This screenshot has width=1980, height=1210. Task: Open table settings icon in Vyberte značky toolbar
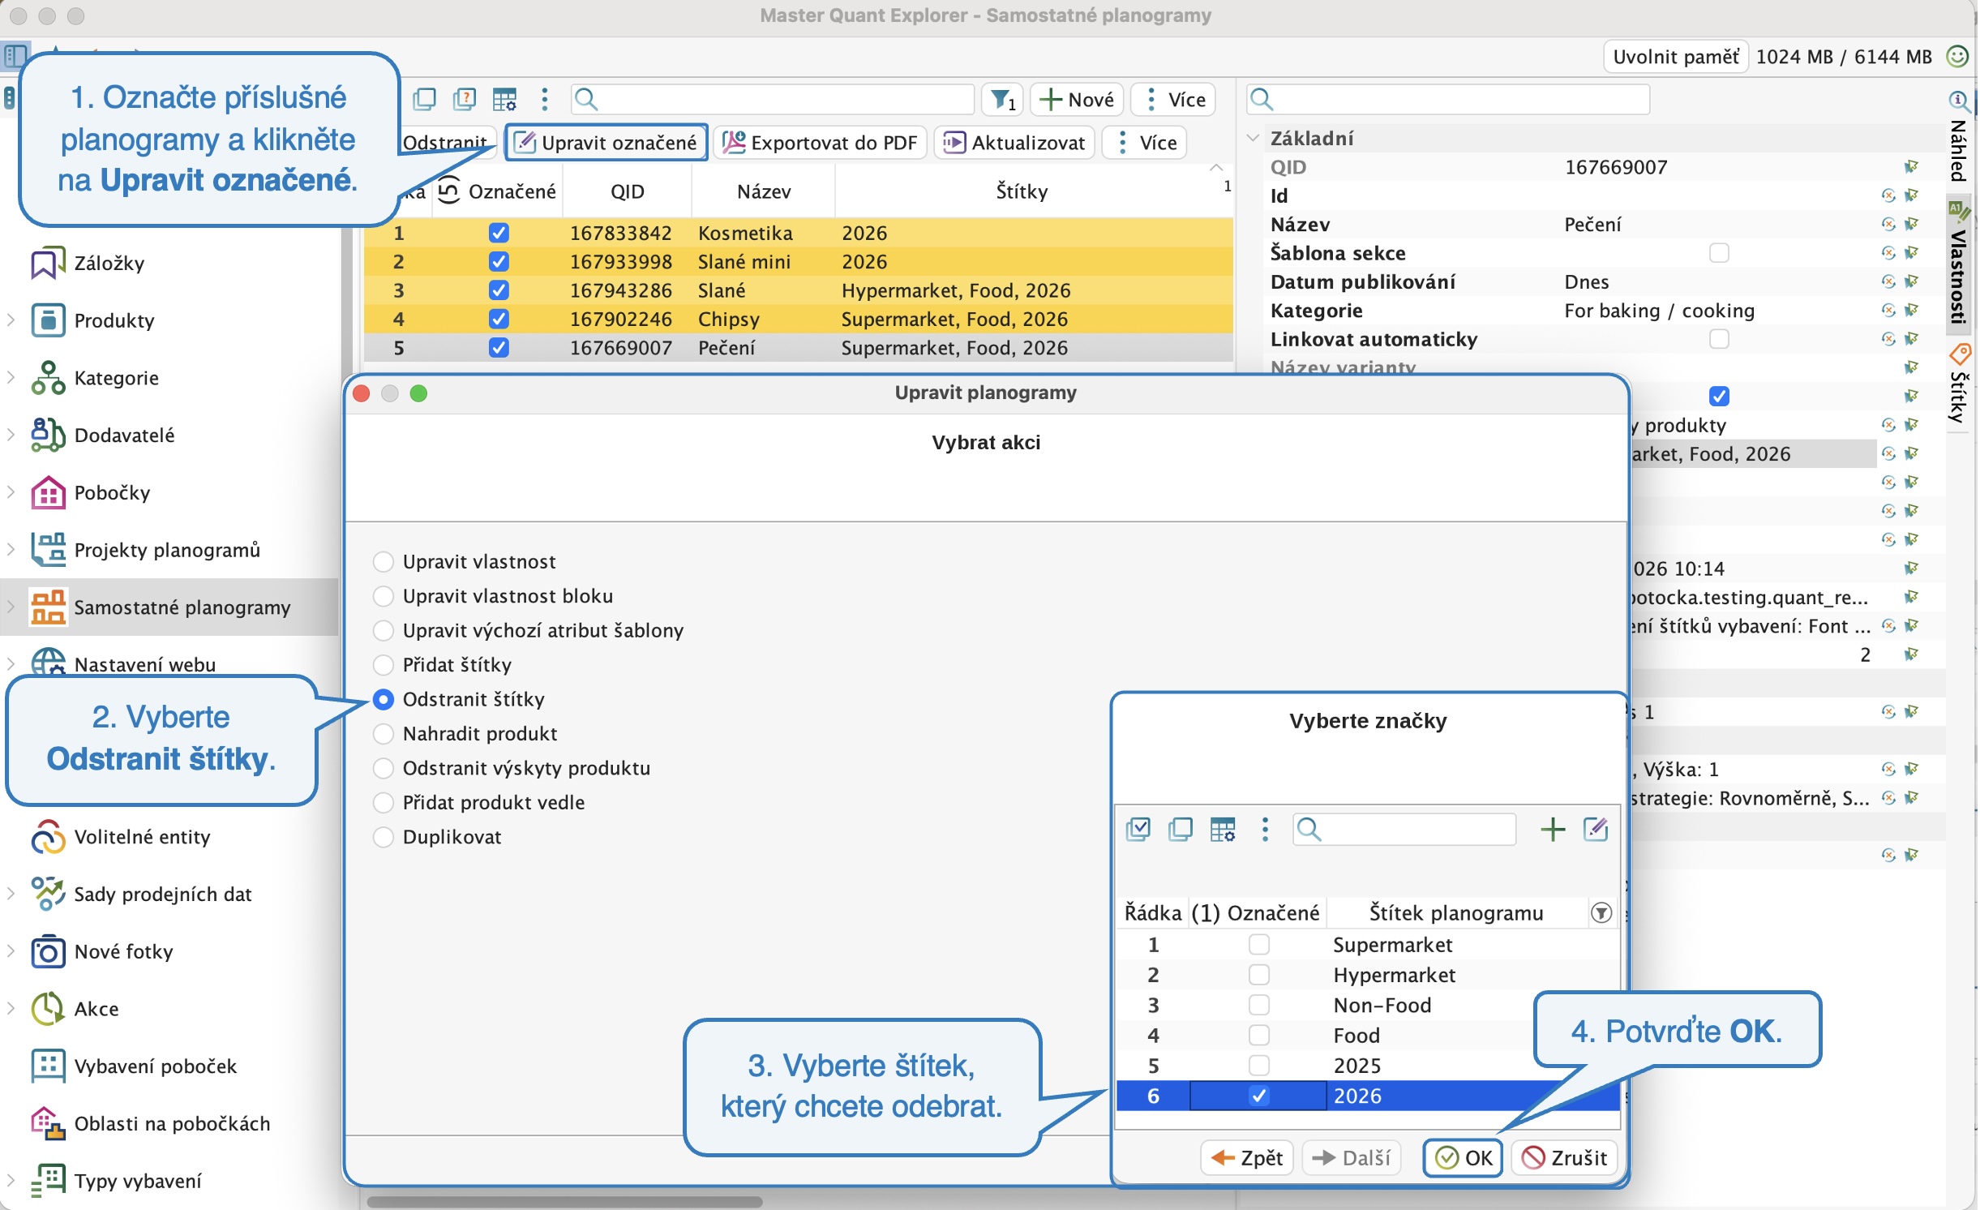(1223, 829)
